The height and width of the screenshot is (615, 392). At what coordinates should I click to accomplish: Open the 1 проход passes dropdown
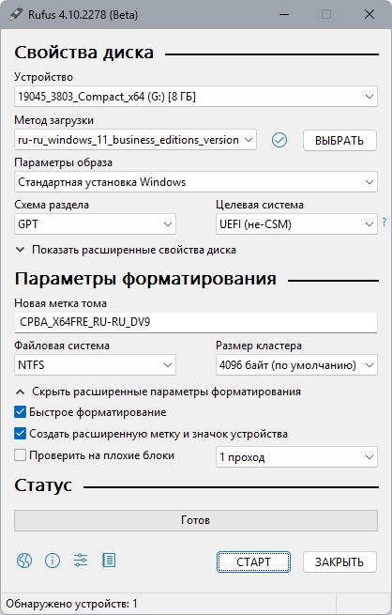(x=296, y=457)
